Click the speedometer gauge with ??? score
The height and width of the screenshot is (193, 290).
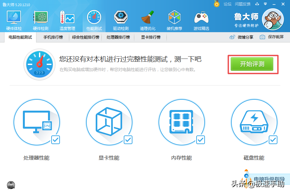[39, 64]
